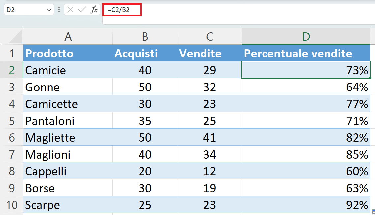The height and width of the screenshot is (215, 375).
Task: Select row 4 header
Action: tap(12, 103)
